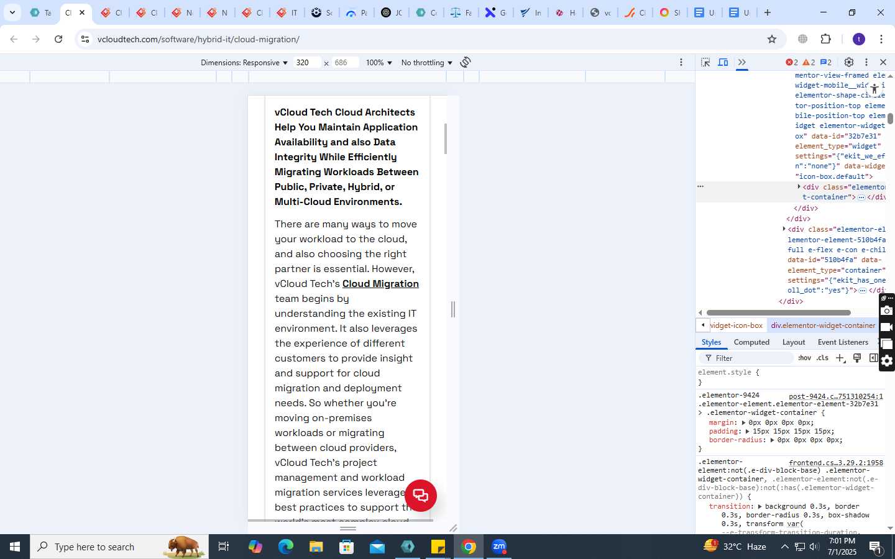Add a new style rule with plus

pyautogui.click(x=840, y=358)
